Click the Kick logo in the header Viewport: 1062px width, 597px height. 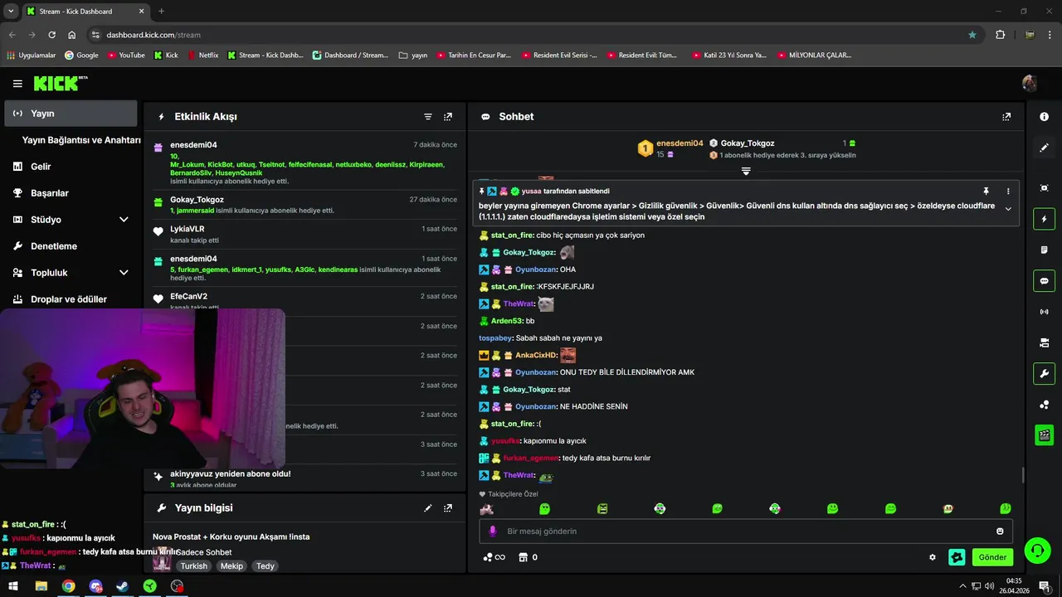coord(60,83)
